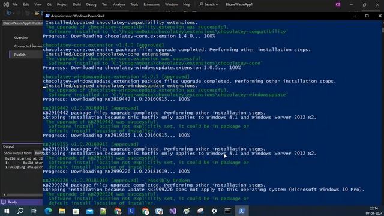Open the Debug menu in Visual Studio
The image size is (384, 216).
pyautogui.click(x=91, y=4)
